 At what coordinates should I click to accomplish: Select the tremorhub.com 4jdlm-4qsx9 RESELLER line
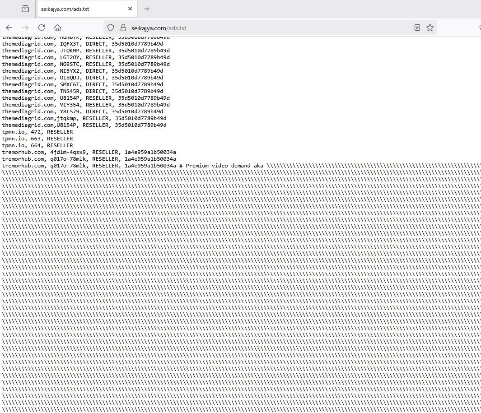click(x=89, y=152)
